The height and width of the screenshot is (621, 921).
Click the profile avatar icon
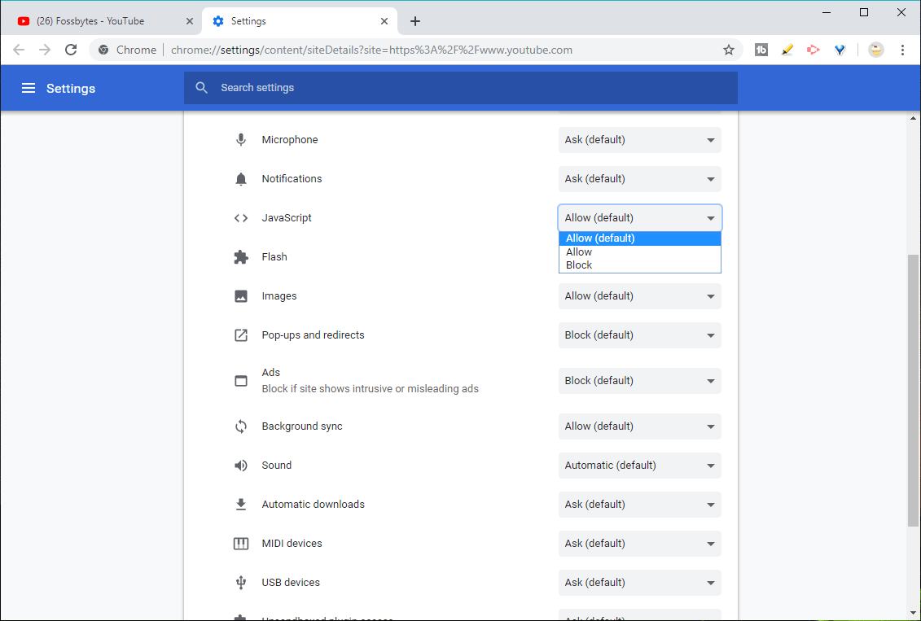(876, 50)
